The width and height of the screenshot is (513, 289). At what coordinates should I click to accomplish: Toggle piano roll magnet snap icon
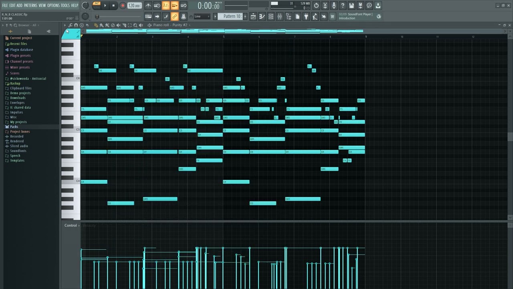click(76, 25)
